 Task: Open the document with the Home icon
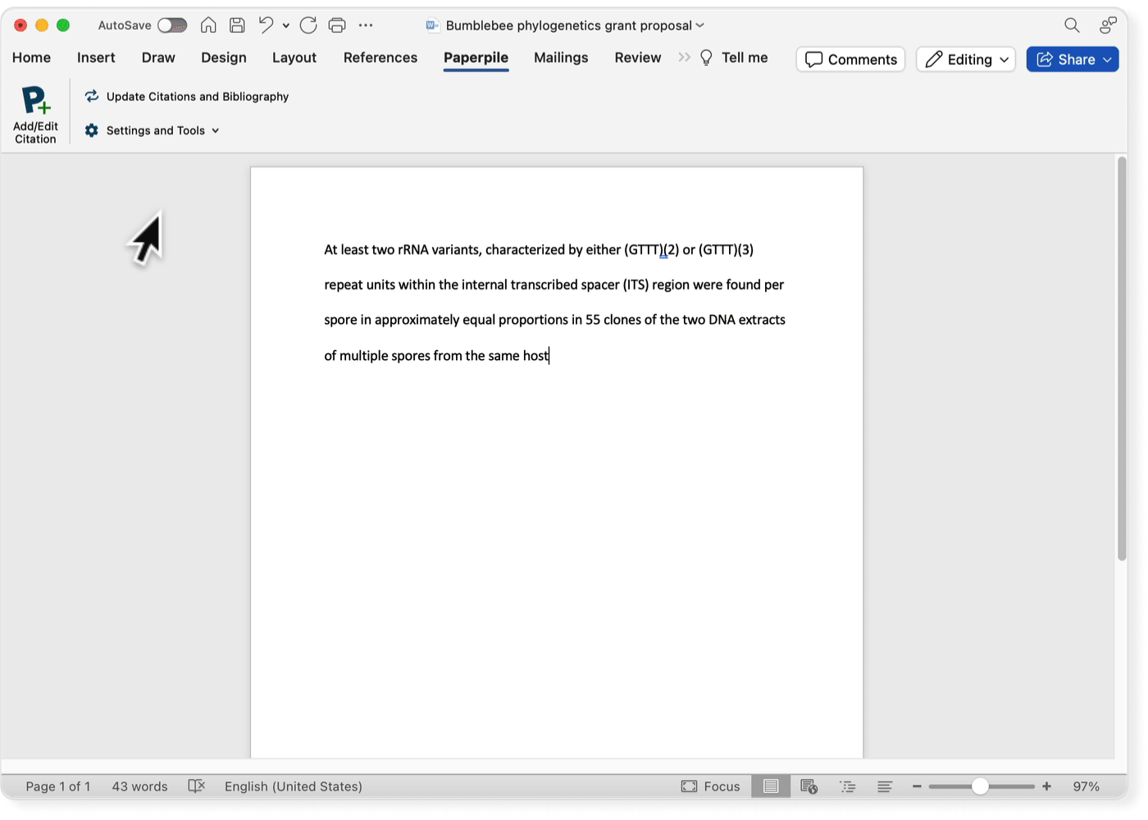tap(208, 25)
